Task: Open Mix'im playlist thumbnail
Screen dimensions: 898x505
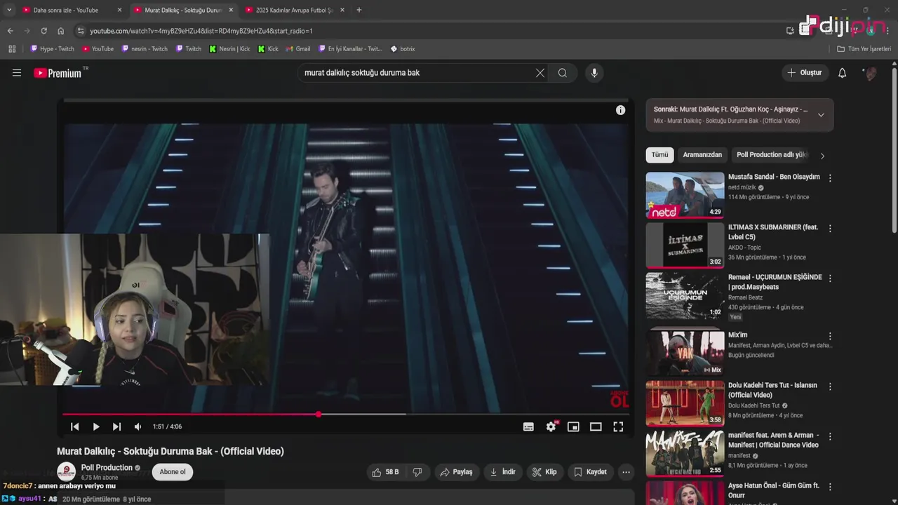Action: point(685,353)
